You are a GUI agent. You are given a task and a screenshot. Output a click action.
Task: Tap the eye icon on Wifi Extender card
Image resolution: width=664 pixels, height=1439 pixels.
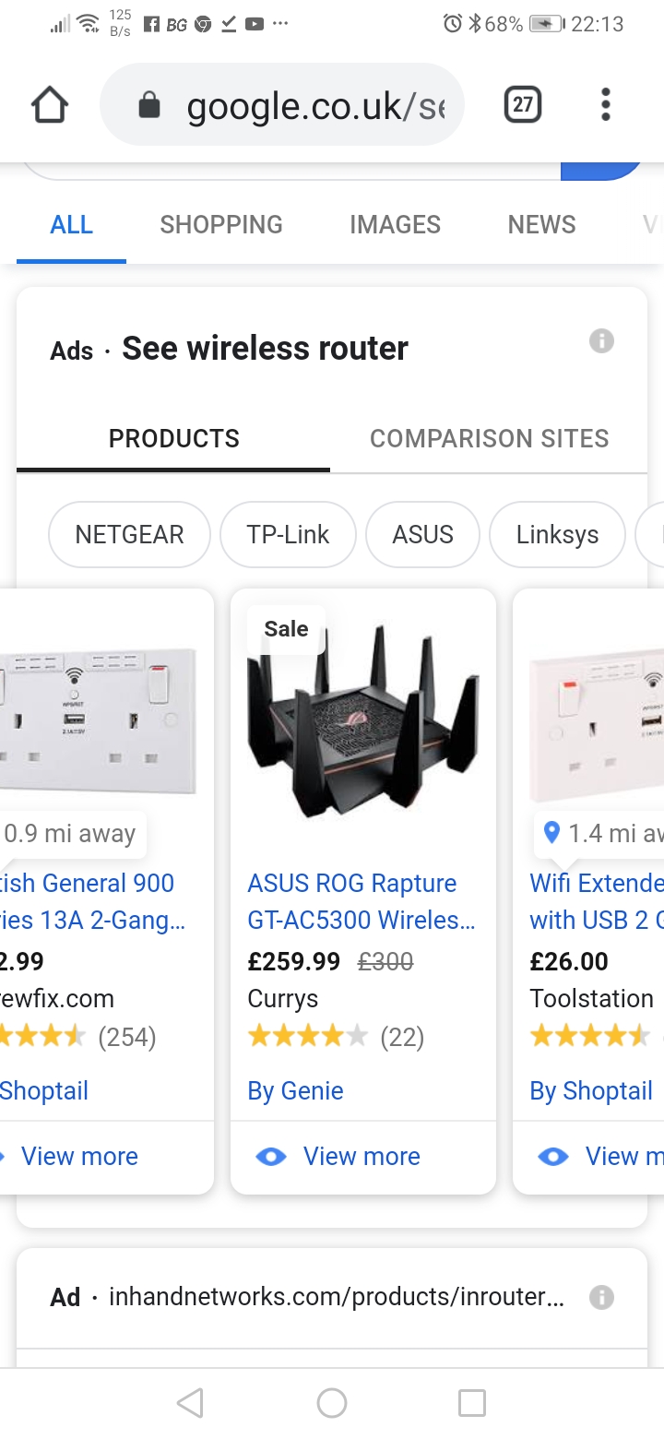[x=553, y=1157]
